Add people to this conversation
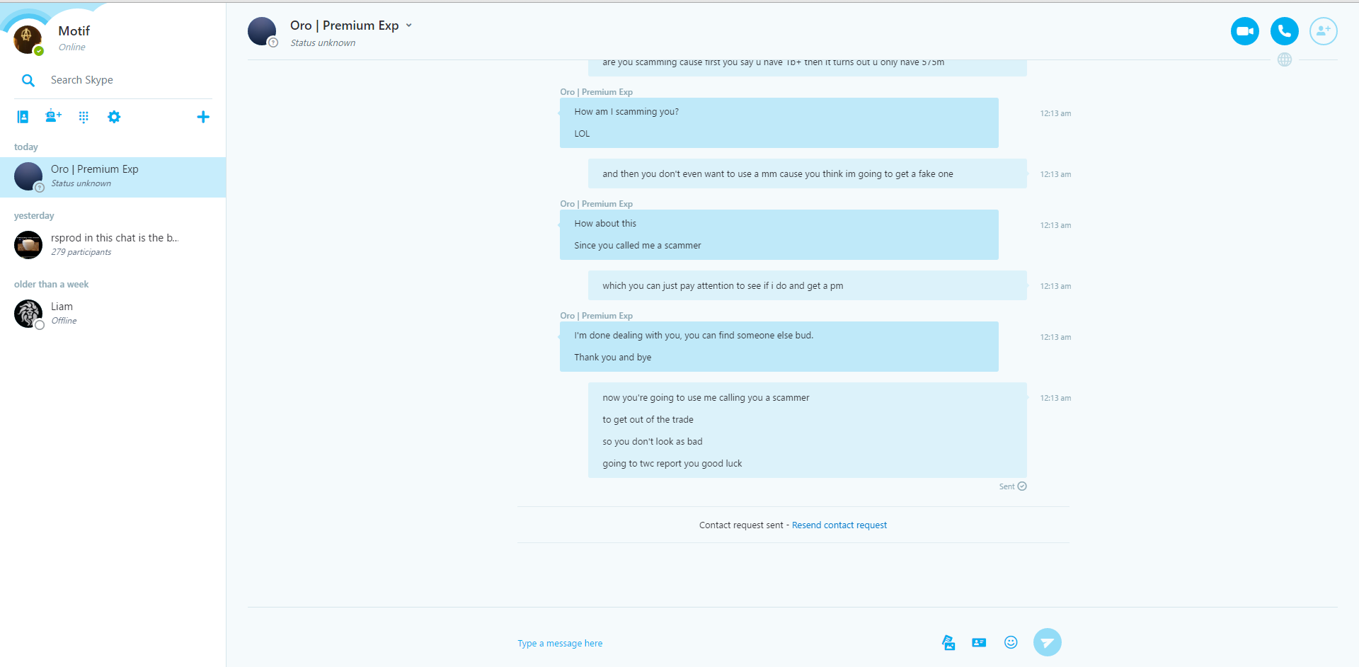 pos(1323,31)
